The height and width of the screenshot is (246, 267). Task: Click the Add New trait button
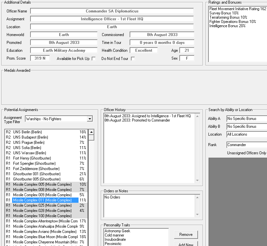[x=186, y=244]
